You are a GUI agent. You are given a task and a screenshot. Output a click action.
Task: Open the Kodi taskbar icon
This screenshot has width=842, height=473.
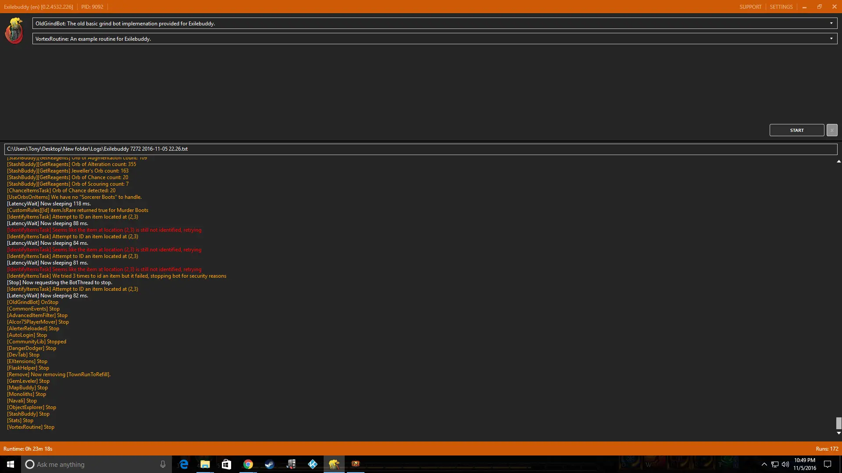tap(313, 464)
